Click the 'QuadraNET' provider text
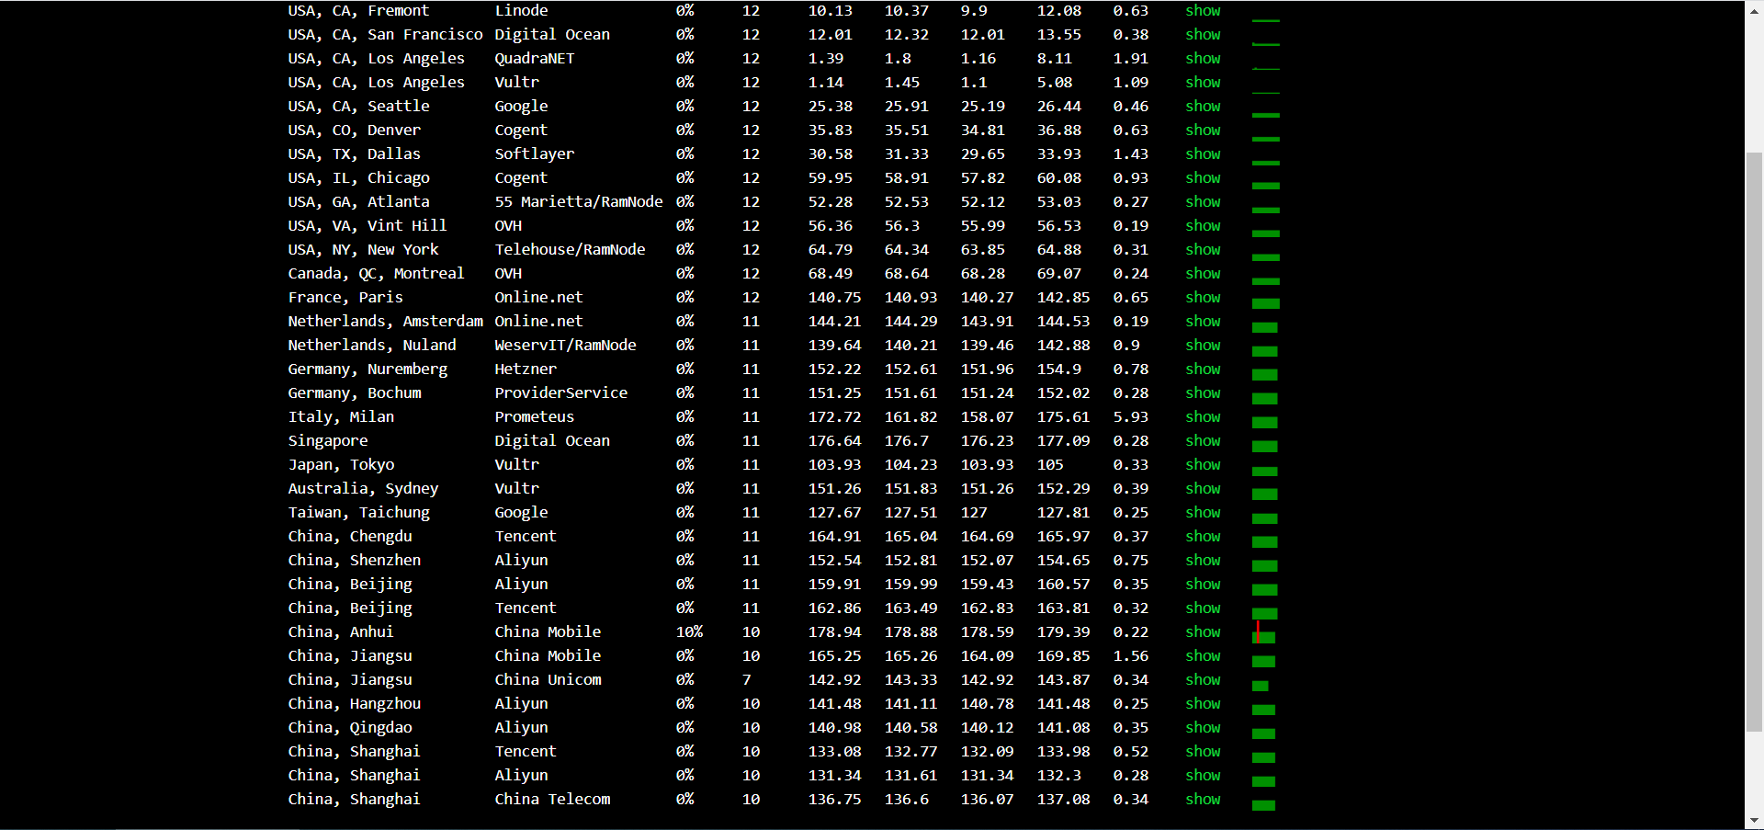The width and height of the screenshot is (1764, 830). click(x=535, y=59)
